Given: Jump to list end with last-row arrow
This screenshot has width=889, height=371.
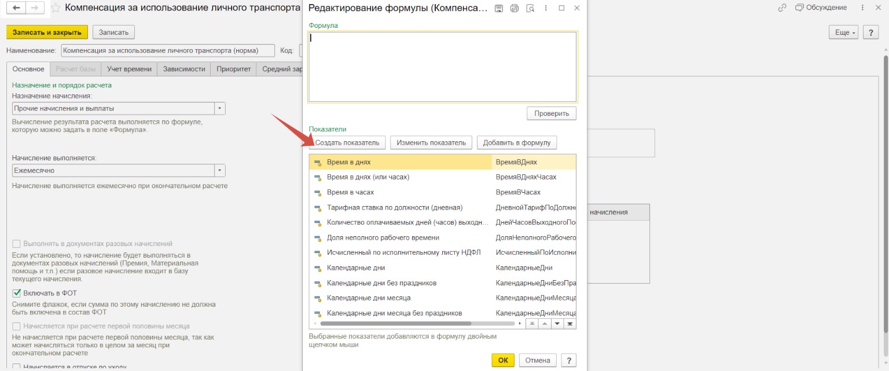Looking at the screenshot, I should [570, 324].
